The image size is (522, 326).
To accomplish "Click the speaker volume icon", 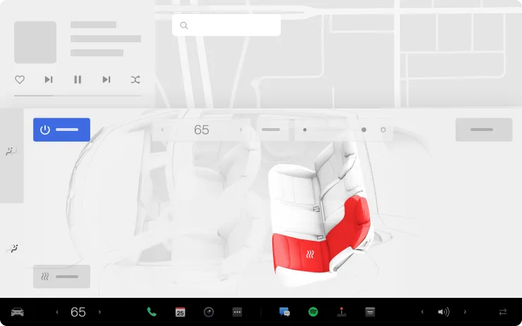I will pyautogui.click(x=443, y=312).
